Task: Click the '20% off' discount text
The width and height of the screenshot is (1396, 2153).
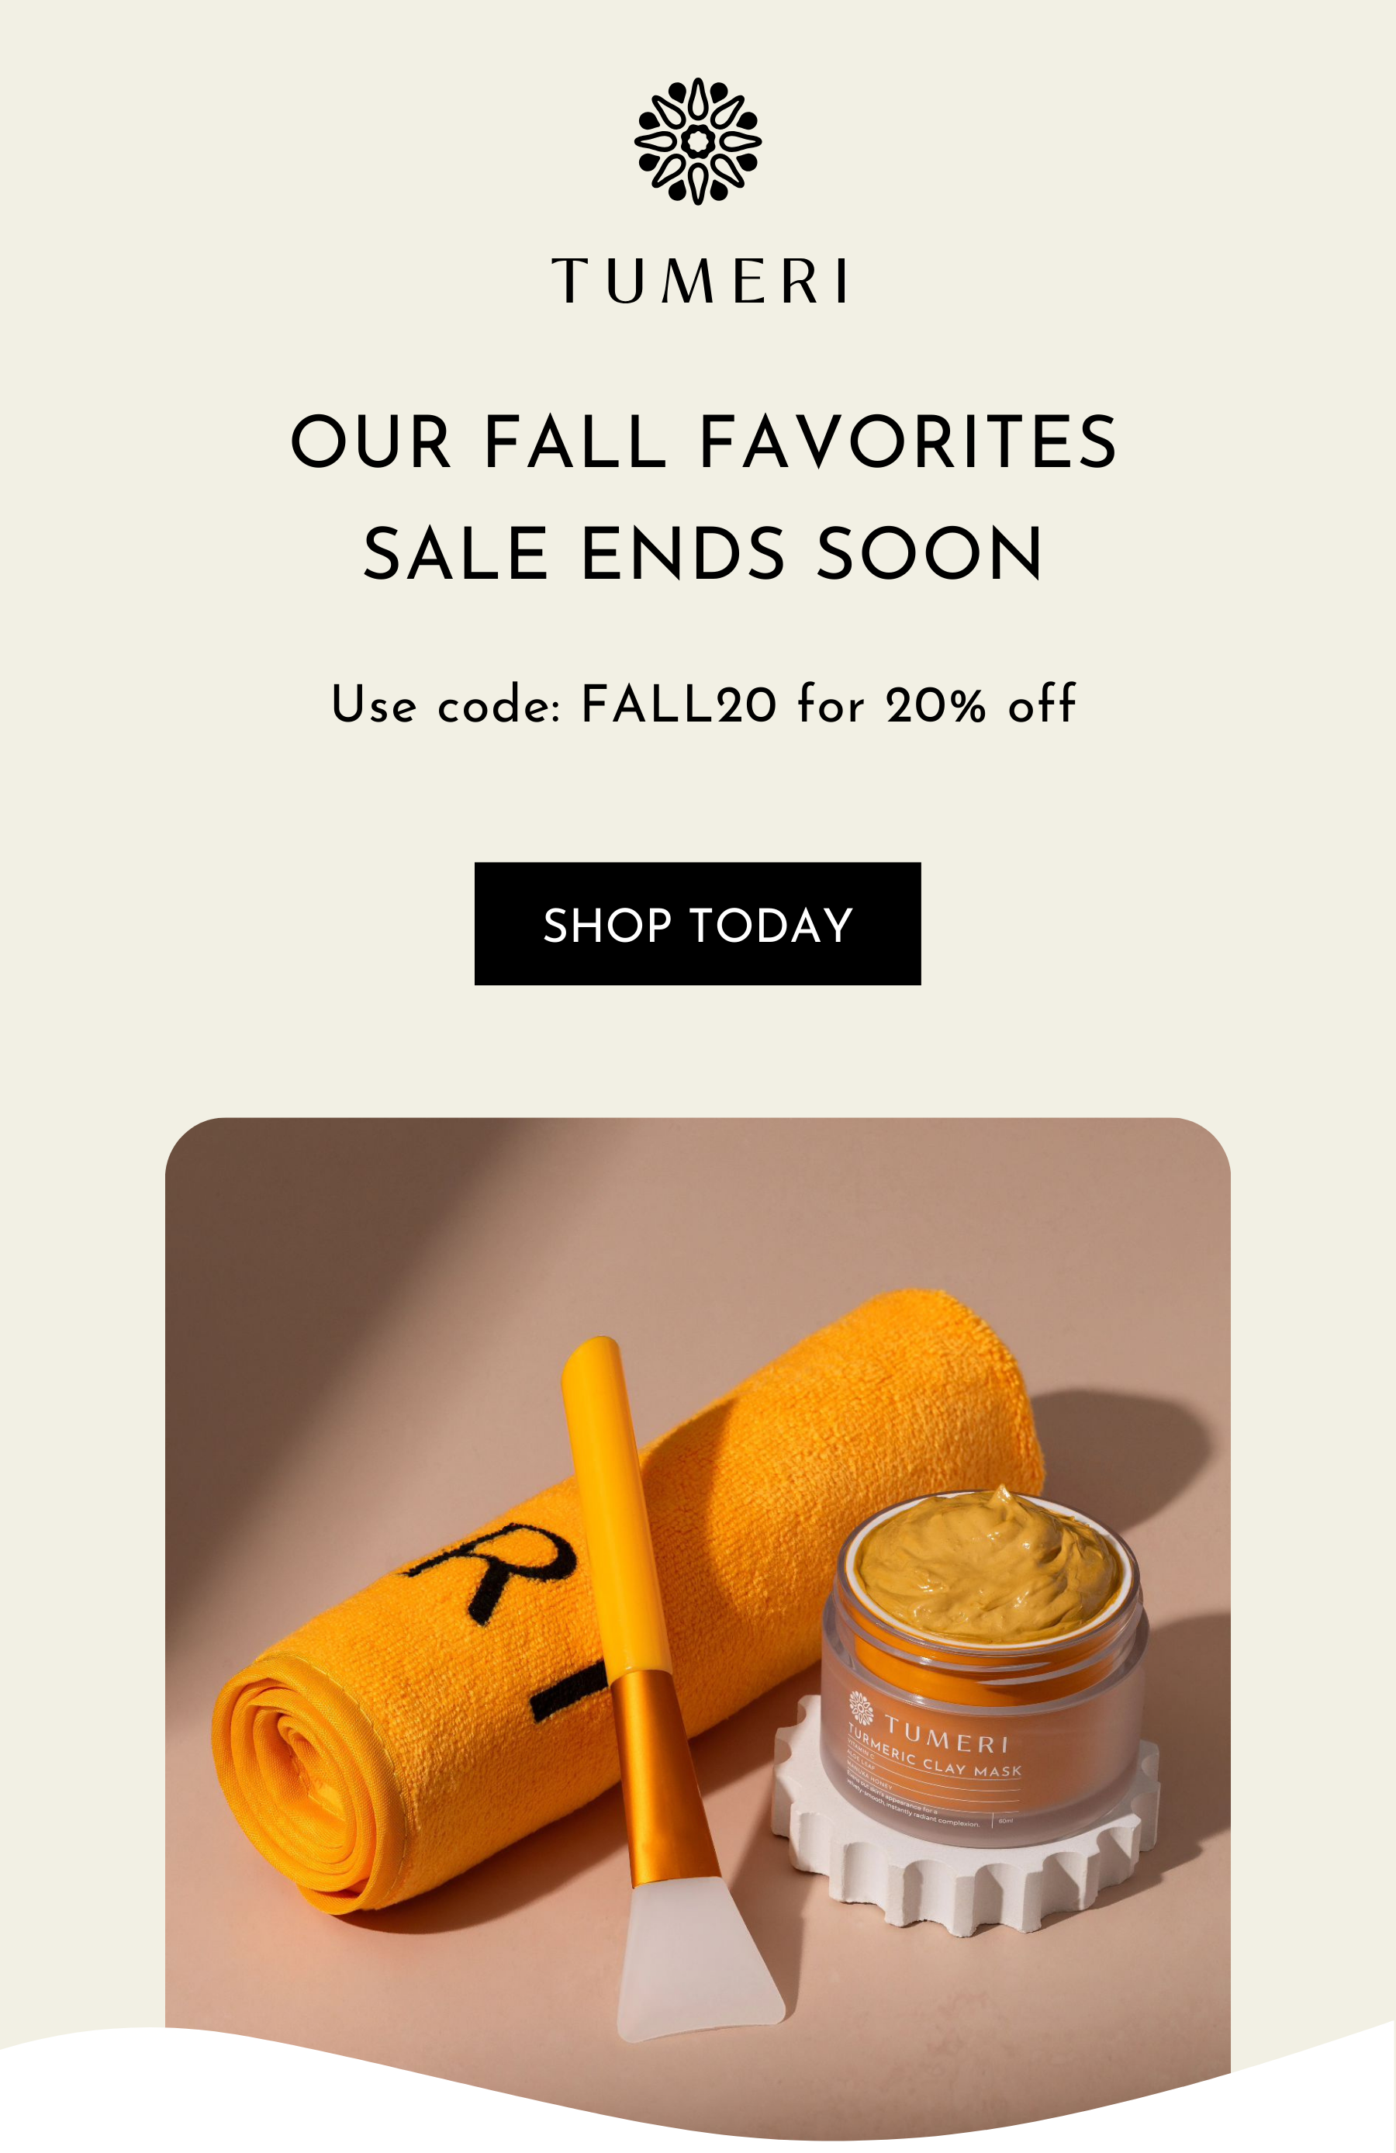Action: pos(980,704)
